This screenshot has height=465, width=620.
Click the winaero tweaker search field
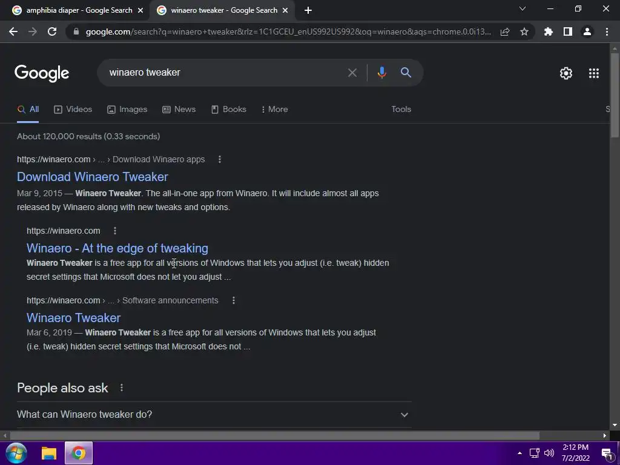(223, 73)
